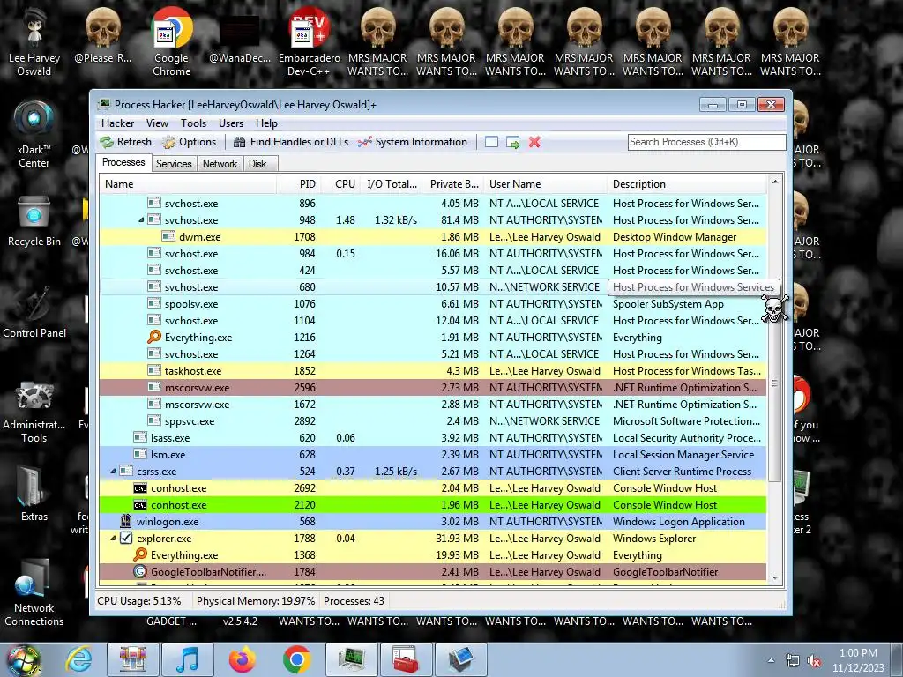Select the Everything.exe icon with PID 1216
The height and width of the screenshot is (677, 903).
tap(153, 338)
